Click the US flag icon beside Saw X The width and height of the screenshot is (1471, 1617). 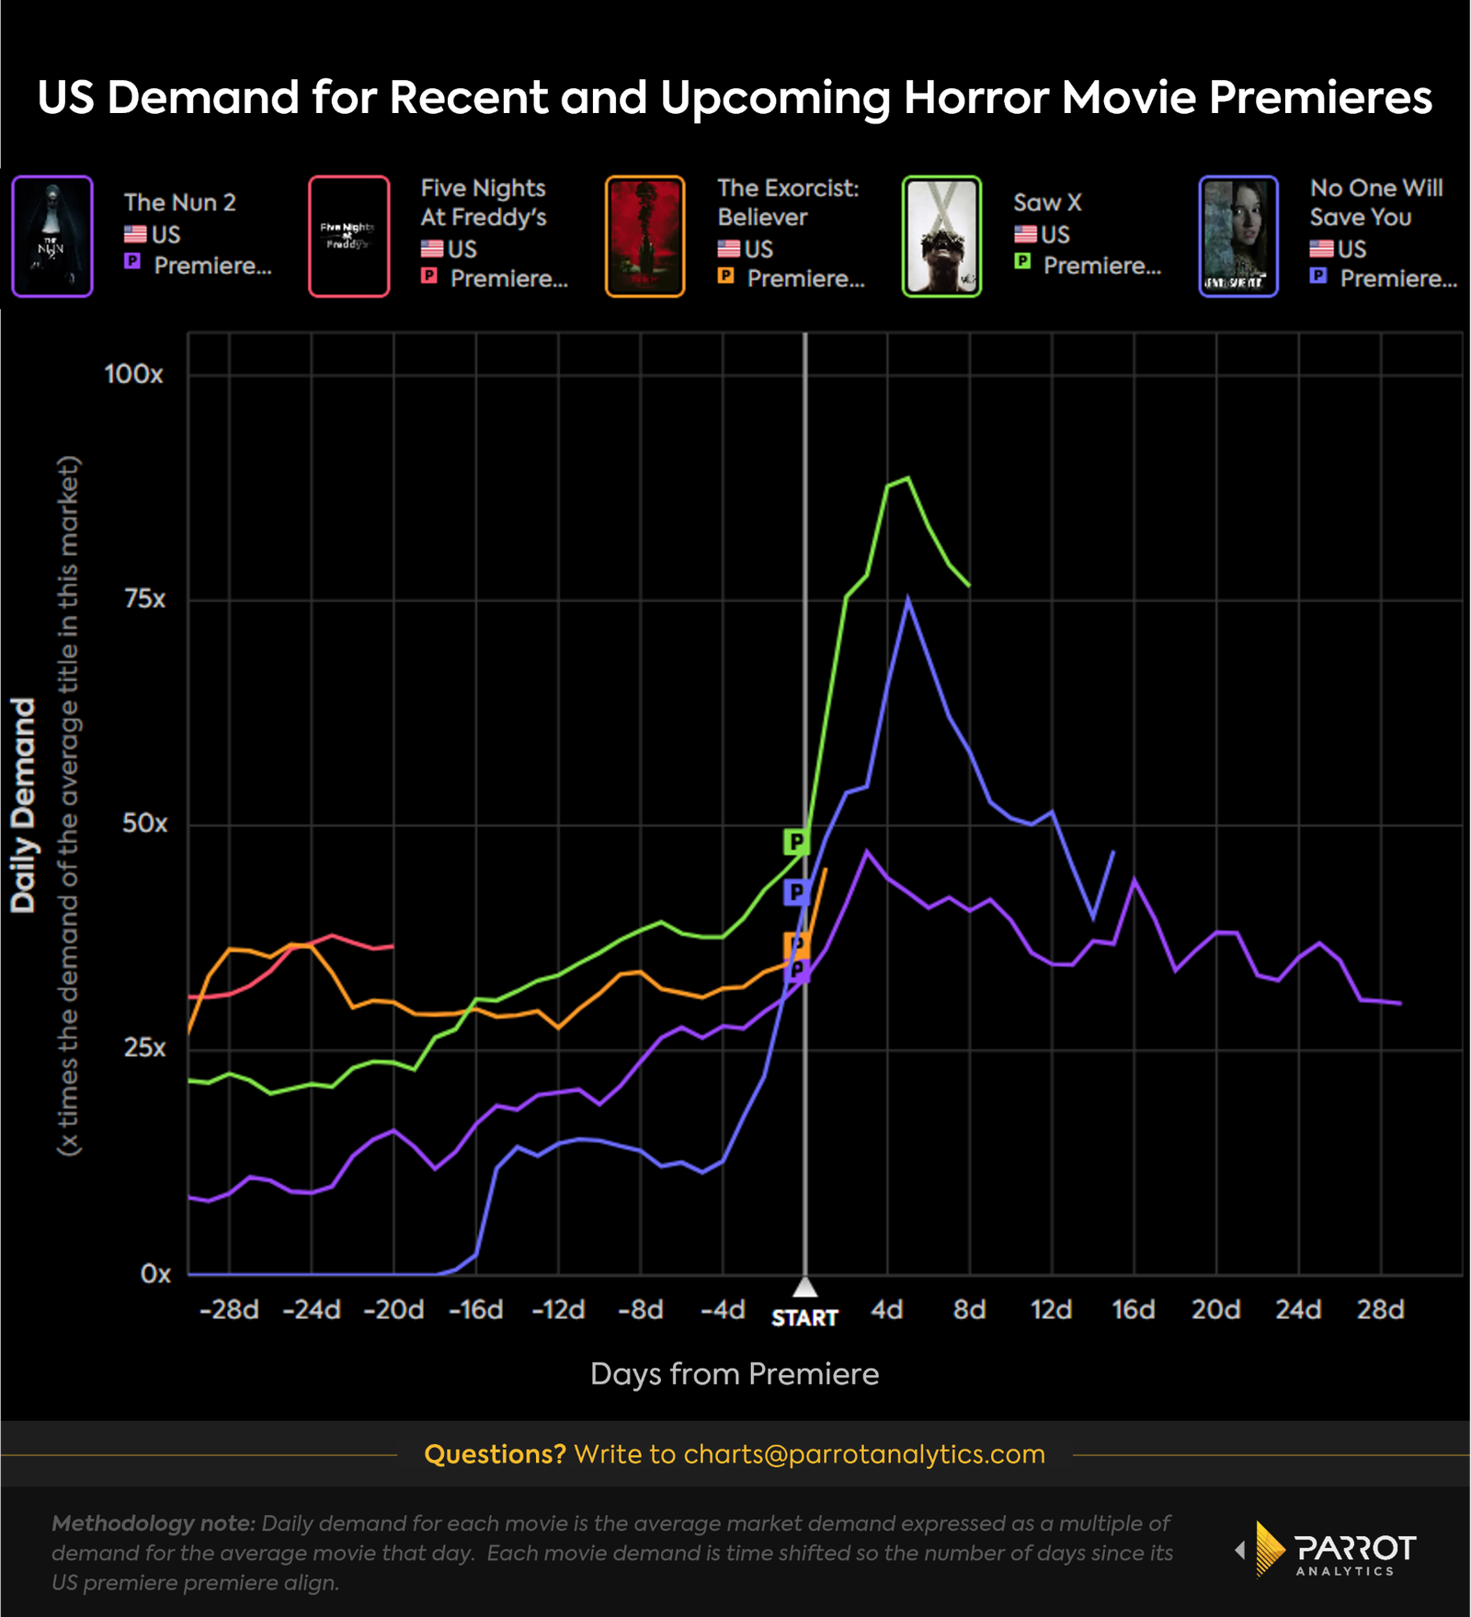click(1027, 234)
